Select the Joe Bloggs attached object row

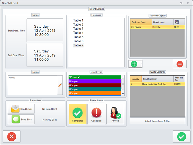(157, 27)
